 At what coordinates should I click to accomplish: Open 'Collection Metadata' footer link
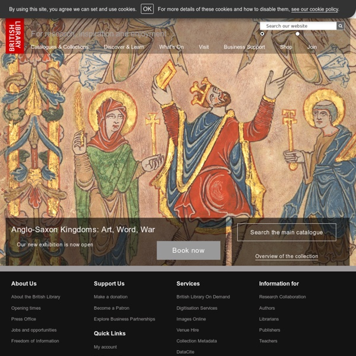[x=196, y=341]
